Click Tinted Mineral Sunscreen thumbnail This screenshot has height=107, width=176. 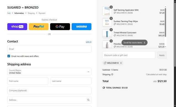(x=107, y=34)
